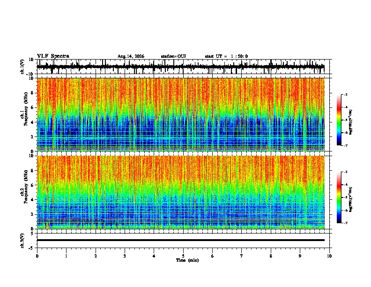The height and width of the screenshot is (287, 371).
Task: Click the ch.1 PSD color scale bar
Action: (339, 120)
